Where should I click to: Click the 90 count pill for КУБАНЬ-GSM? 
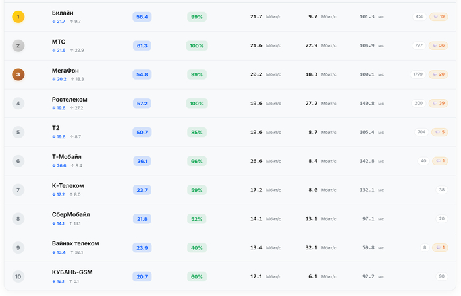pyautogui.click(x=441, y=277)
